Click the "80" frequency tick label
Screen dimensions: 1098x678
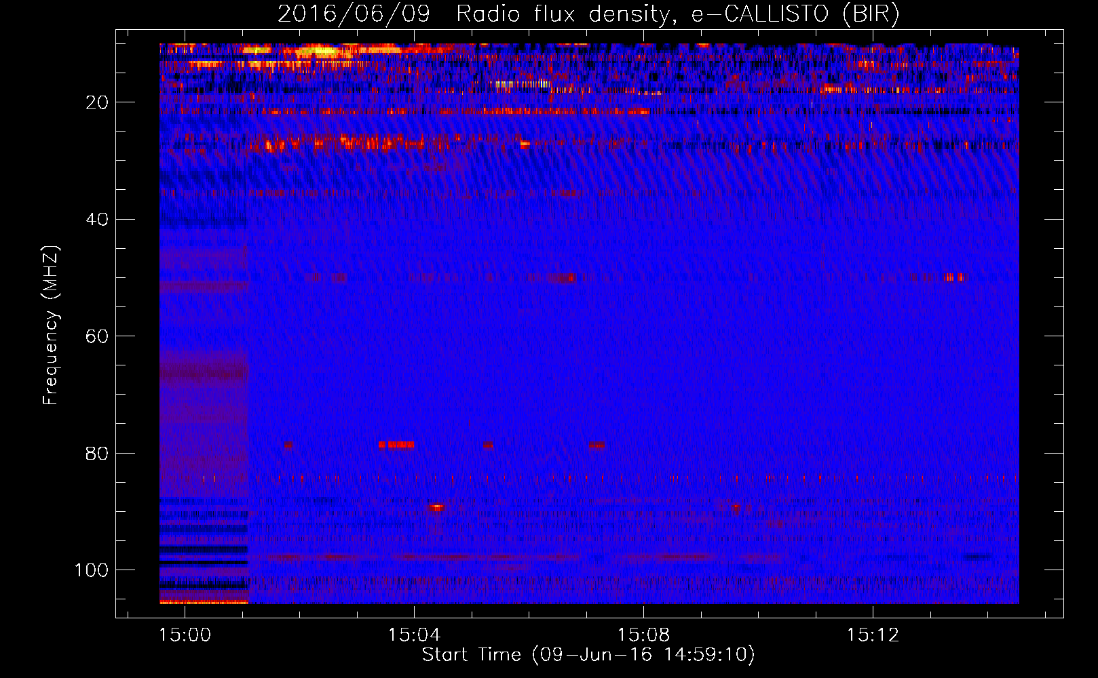click(x=97, y=453)
